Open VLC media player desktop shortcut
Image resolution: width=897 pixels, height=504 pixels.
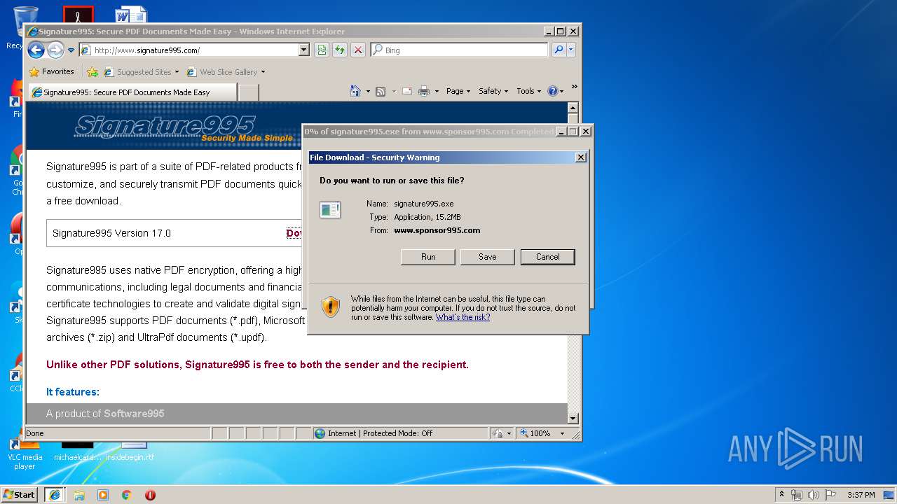[x=25, y=455]
